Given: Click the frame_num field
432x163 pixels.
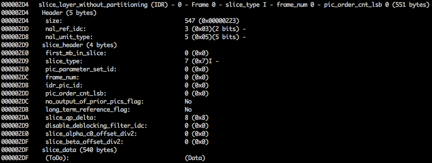Looking at the screenshot, I should click(x=62, y=77).
